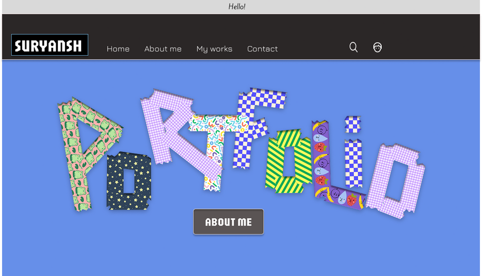Image resolution: width=482 pixels, height=276 pixels.
Task: Go to the Home nav link
Action: click(118, 49)
